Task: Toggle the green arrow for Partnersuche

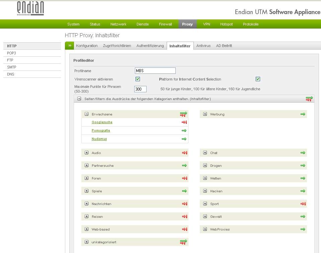Action: pos(184,165)
